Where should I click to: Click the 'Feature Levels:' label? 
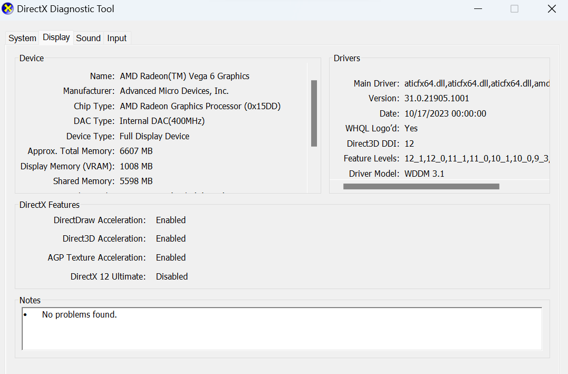372,159
